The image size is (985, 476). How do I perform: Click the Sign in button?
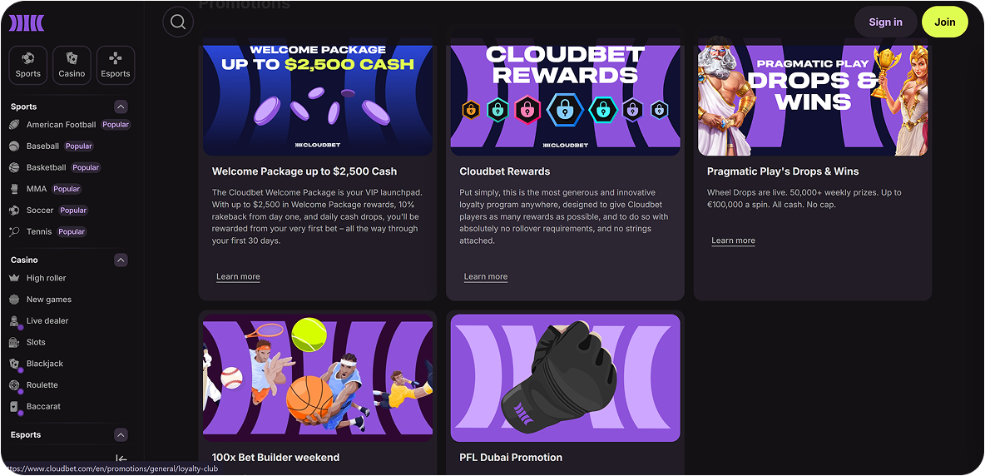point(886,22)
